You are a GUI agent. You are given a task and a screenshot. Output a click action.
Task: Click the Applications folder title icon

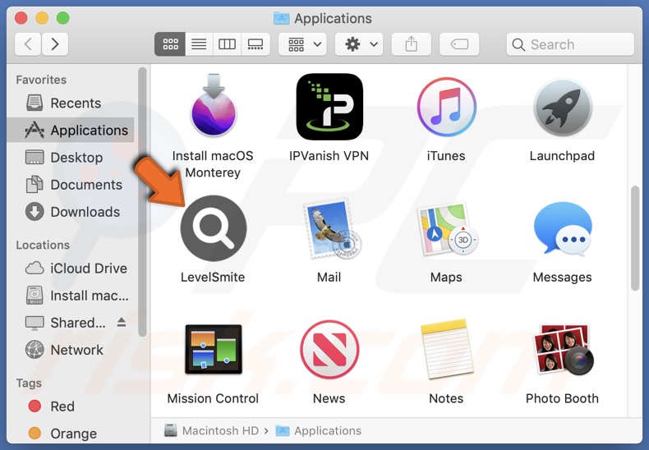pyautogui.click(x=282, y=18)
